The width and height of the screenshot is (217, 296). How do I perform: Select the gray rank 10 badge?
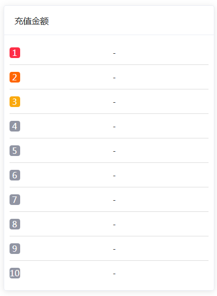tap(15, 273)
